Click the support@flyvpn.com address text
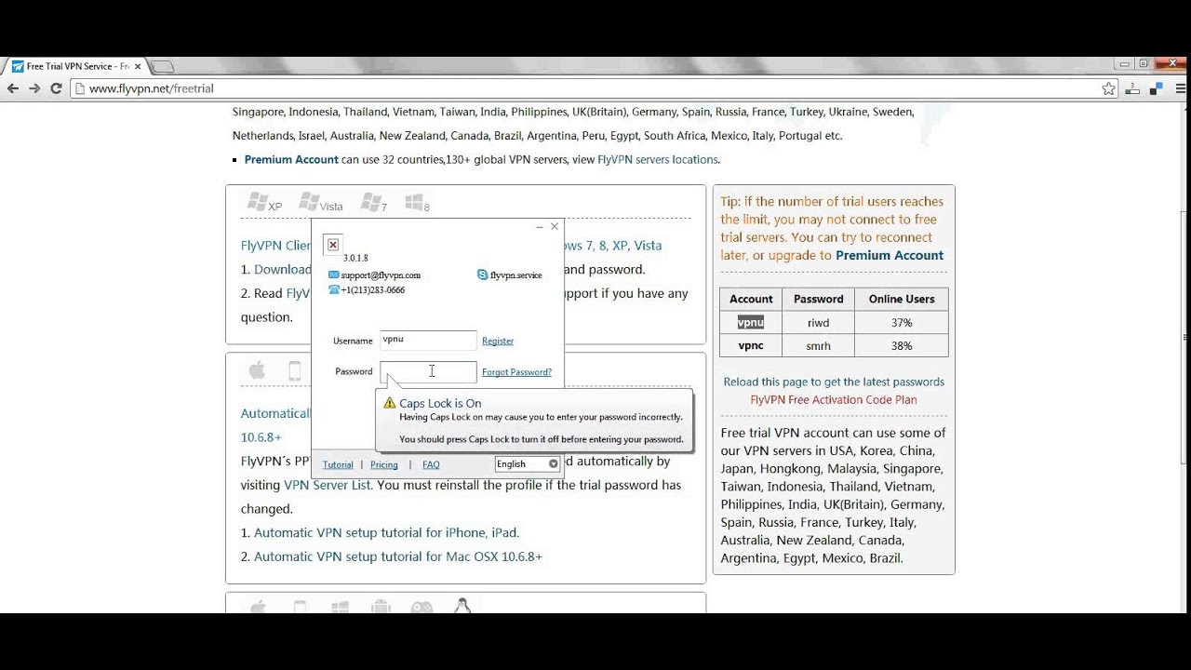1191x670 pixels. point(381,275)
